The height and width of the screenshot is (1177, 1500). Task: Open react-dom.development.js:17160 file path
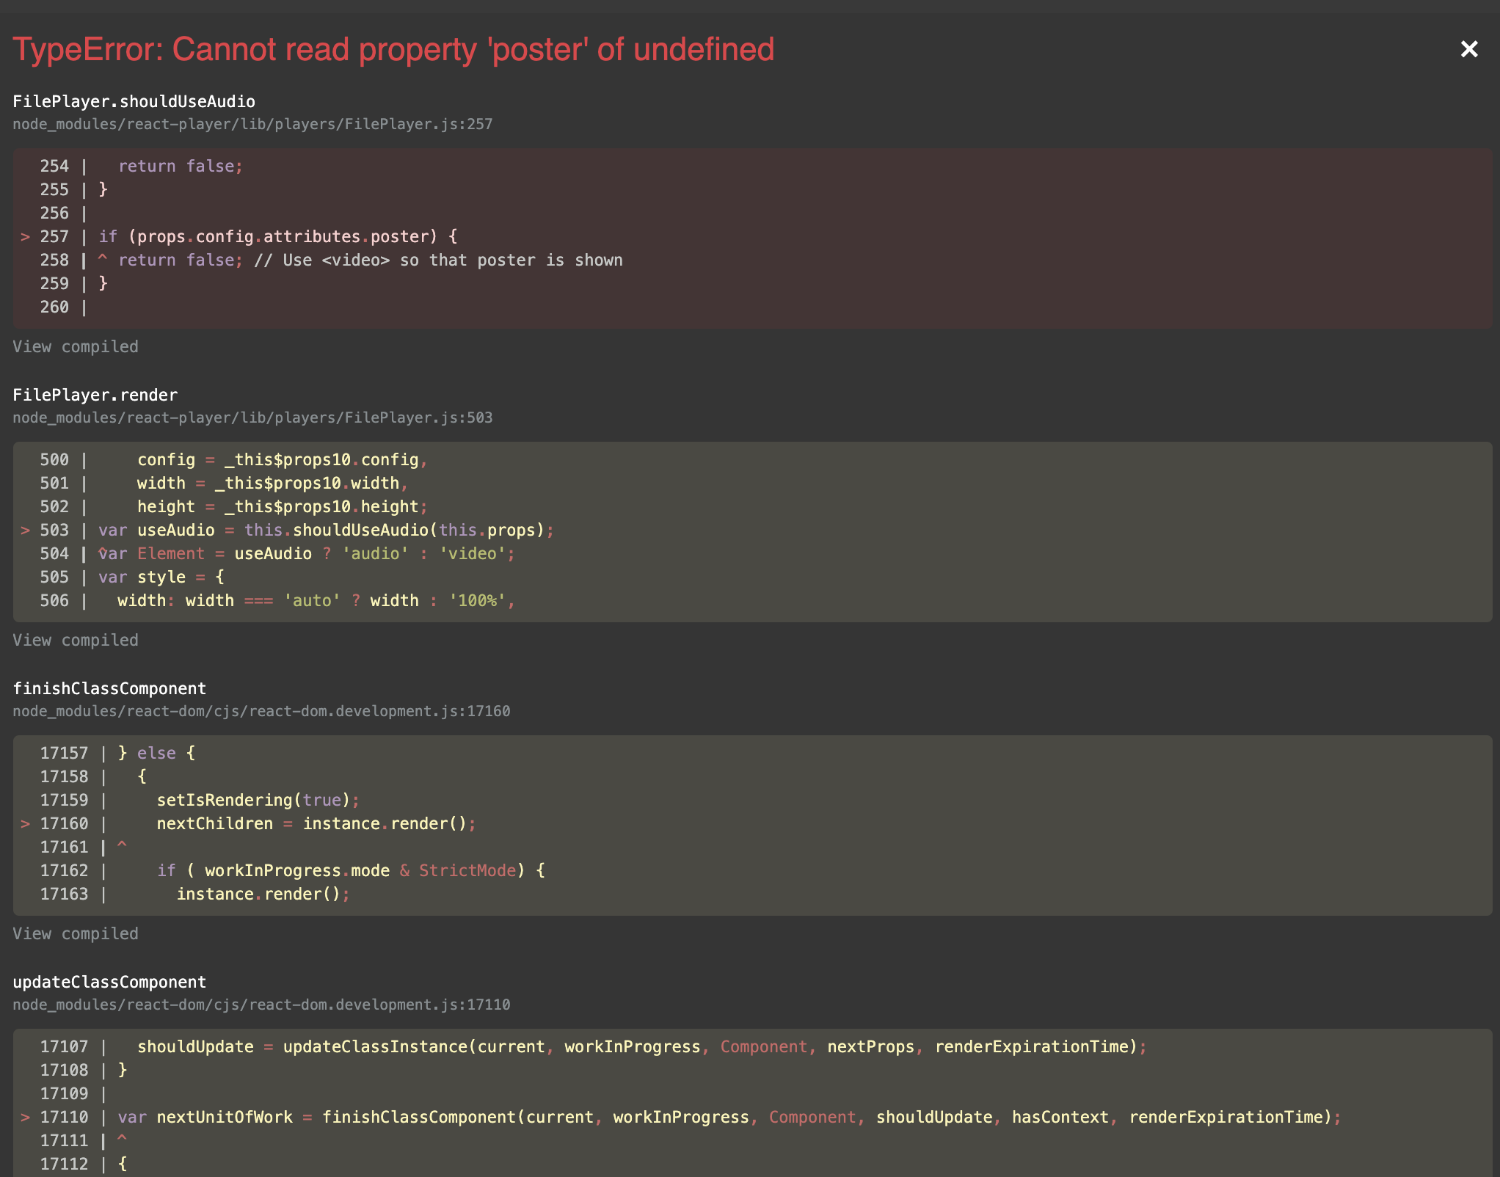pos(261,710)
